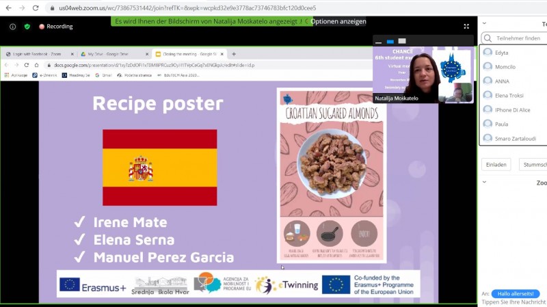
Task: Enter full screen mode
Action: coord(466,27)
